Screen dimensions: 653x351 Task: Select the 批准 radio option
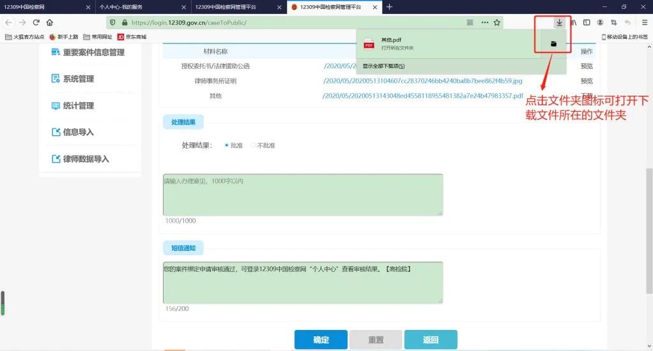pos(227,145)
